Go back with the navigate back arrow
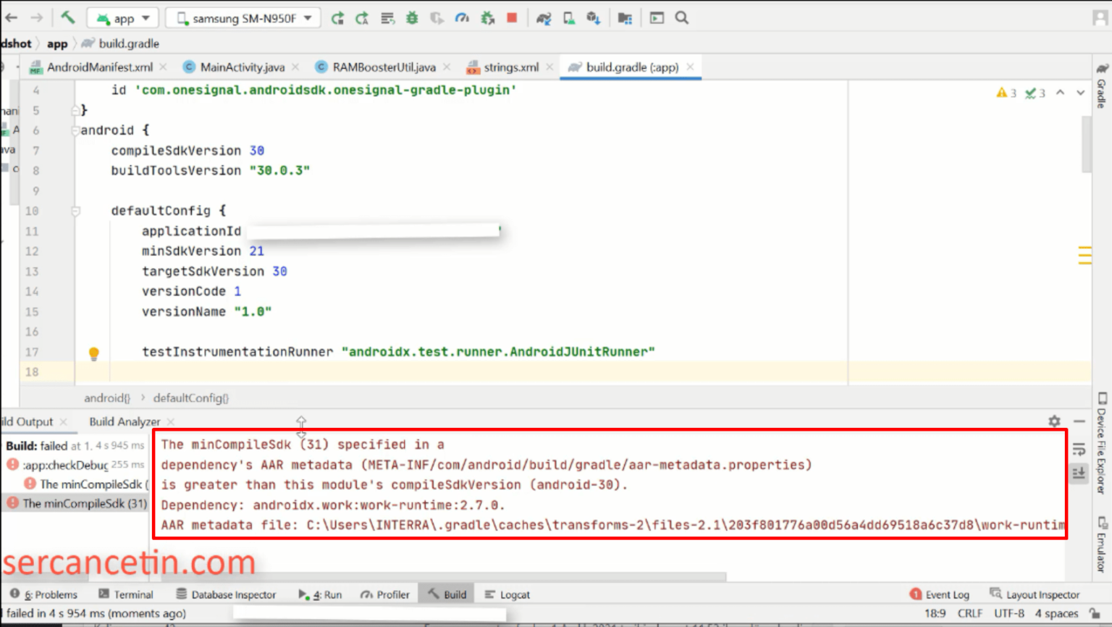 11,17
